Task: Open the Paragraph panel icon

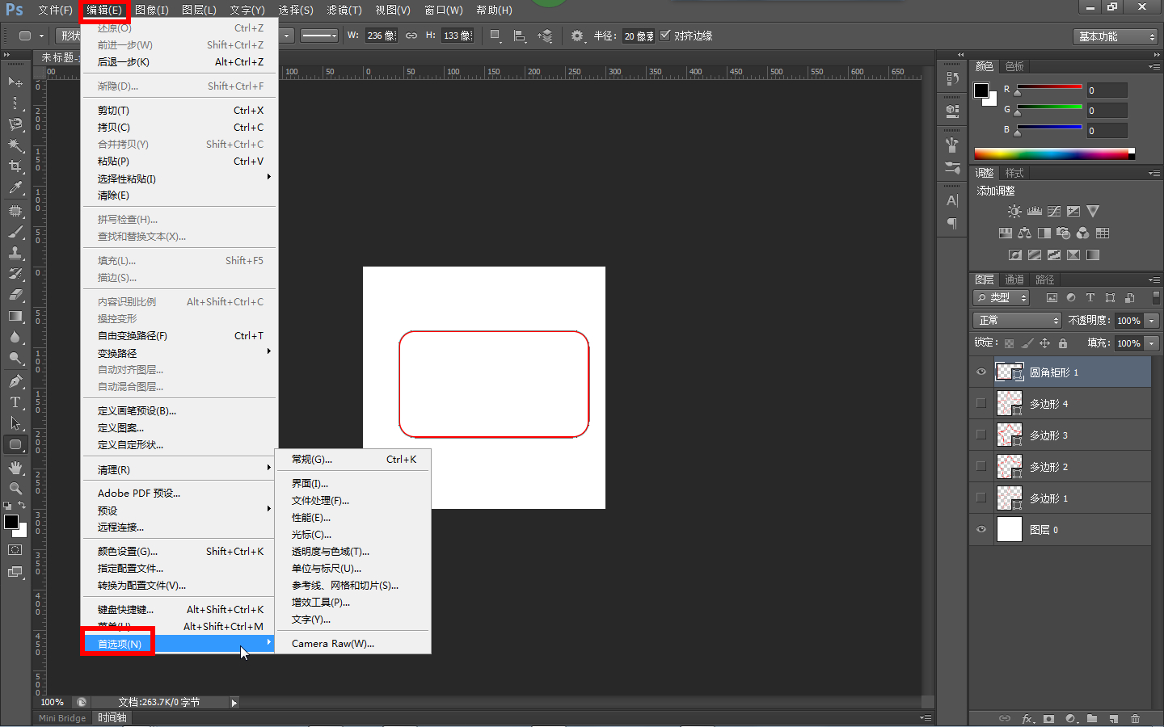Action: [x=952, y=223]
